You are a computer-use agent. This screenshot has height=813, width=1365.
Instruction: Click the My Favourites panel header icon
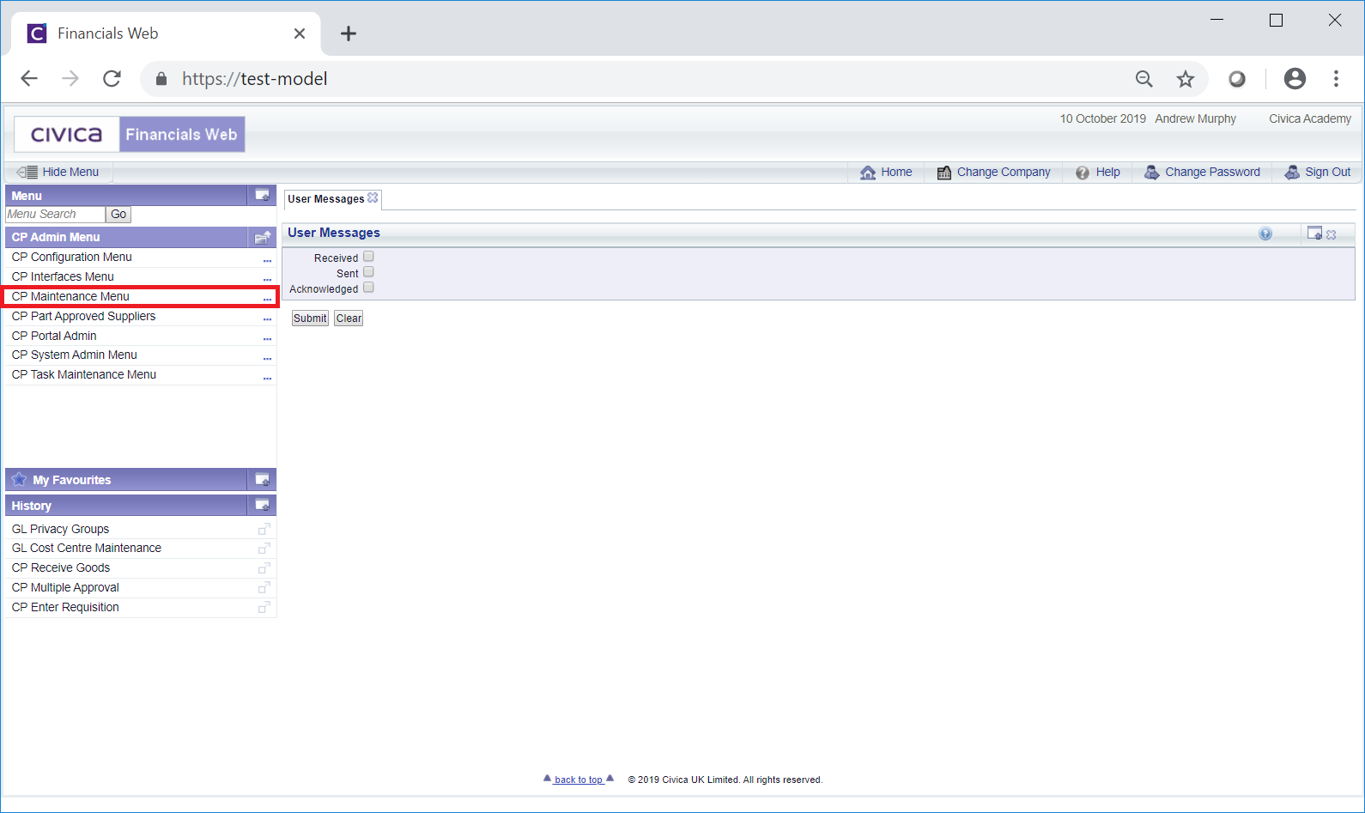point(263,479)
